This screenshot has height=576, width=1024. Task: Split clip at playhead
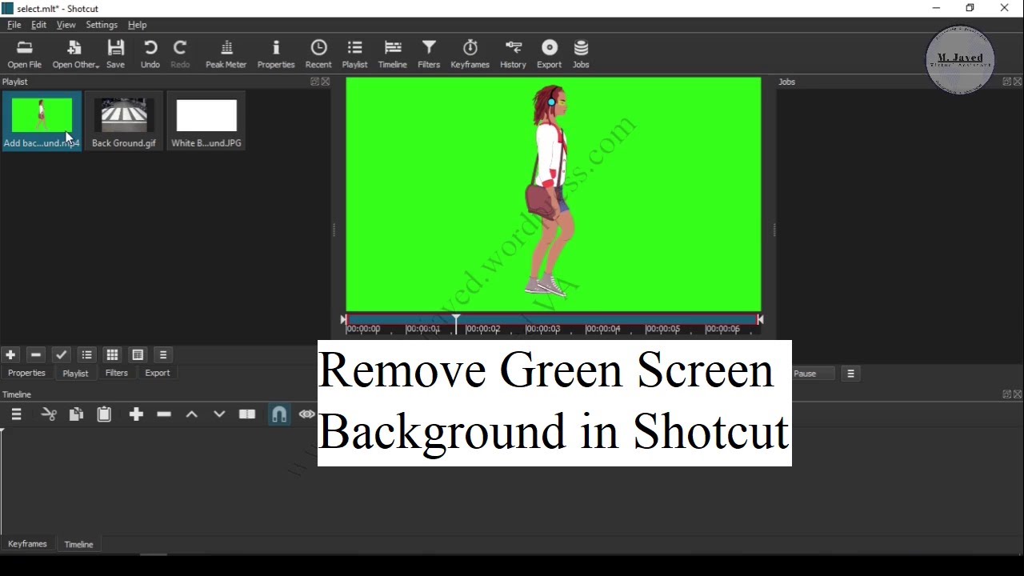tap(247, 414)
